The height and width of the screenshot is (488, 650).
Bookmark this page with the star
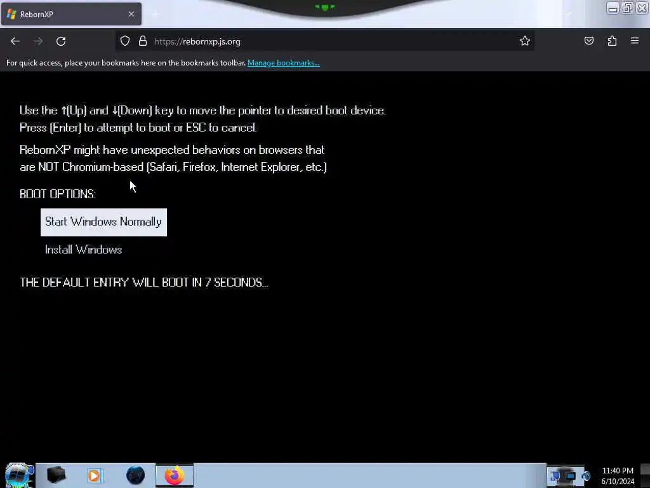(x=525, y=41)
